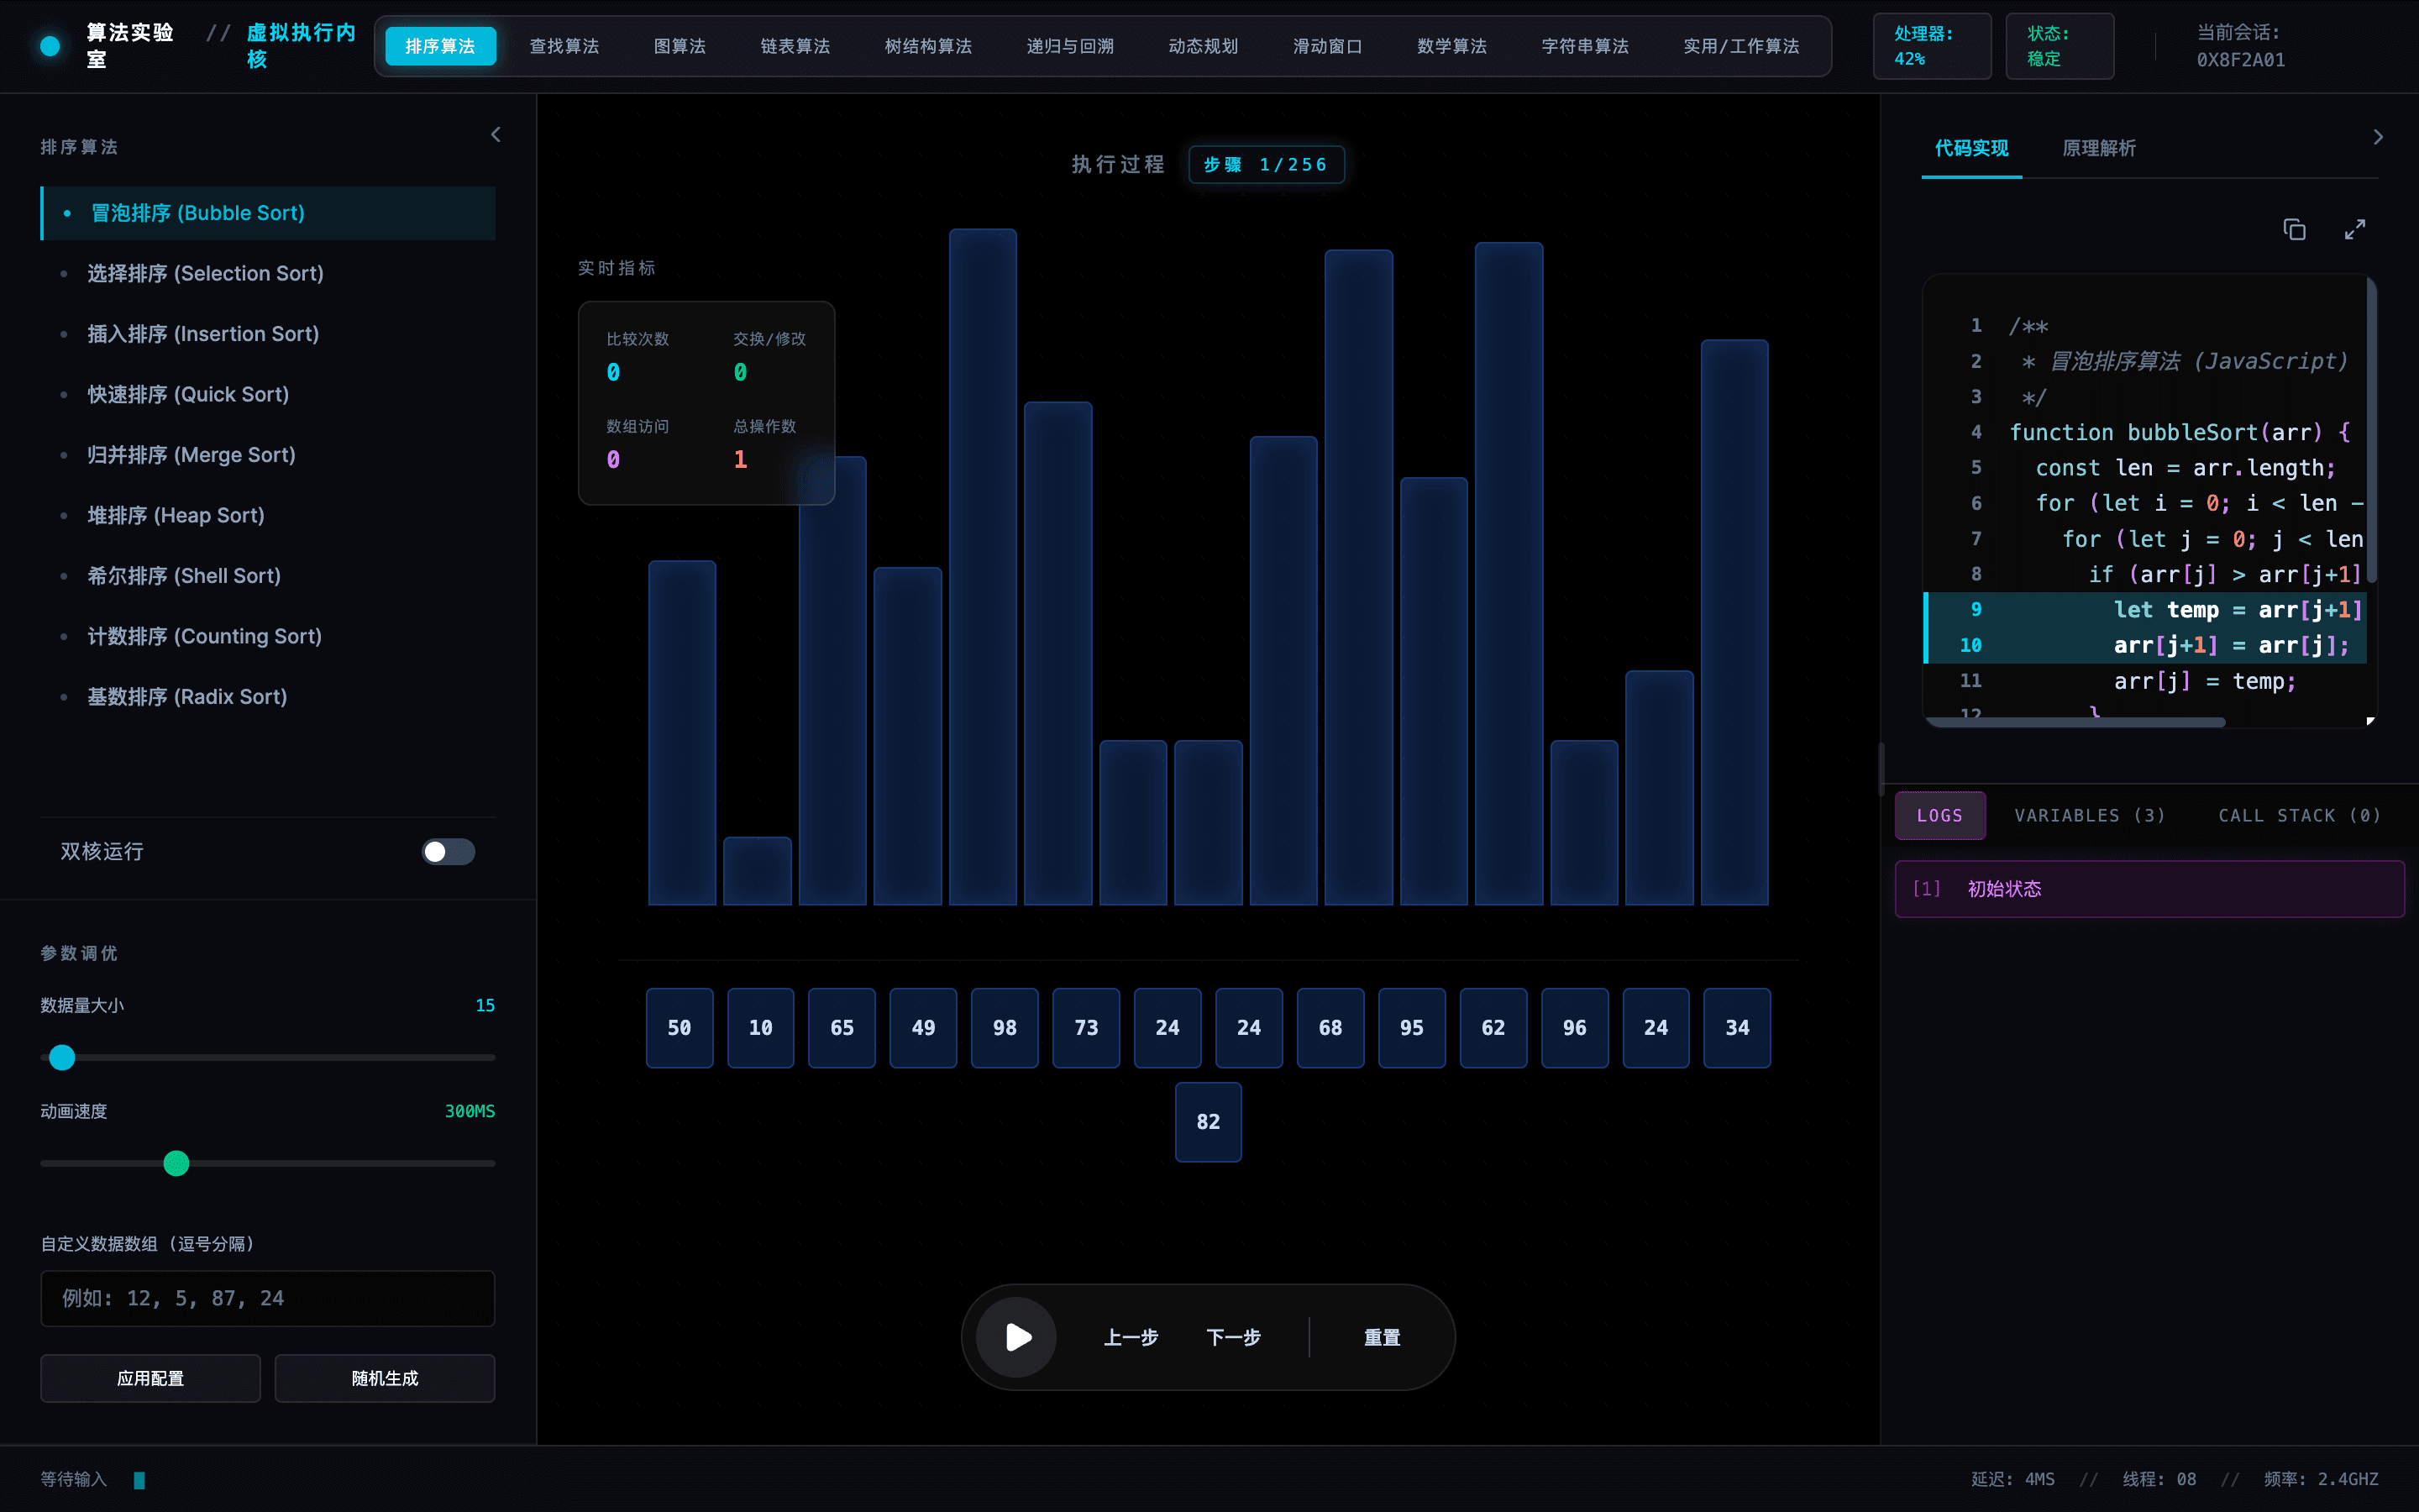
Task: Click the 重置 button
Action: [x=1382, y=1337]
